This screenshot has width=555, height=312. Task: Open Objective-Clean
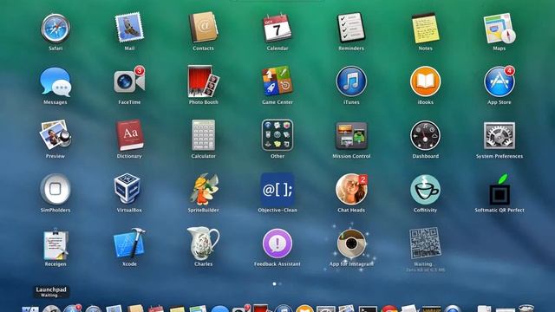pyautogui.click(x=277, y=190)
